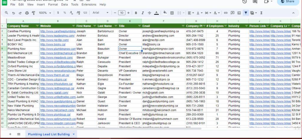The image size is (302, 139).
Task: Toggle strikethrough formatting
Action: [x=150, y=13]
